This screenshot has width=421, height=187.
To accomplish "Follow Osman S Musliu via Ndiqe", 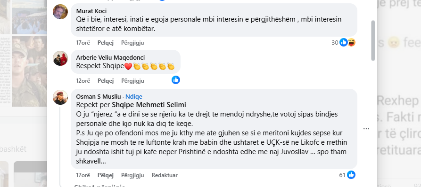I will coord(134,97).
